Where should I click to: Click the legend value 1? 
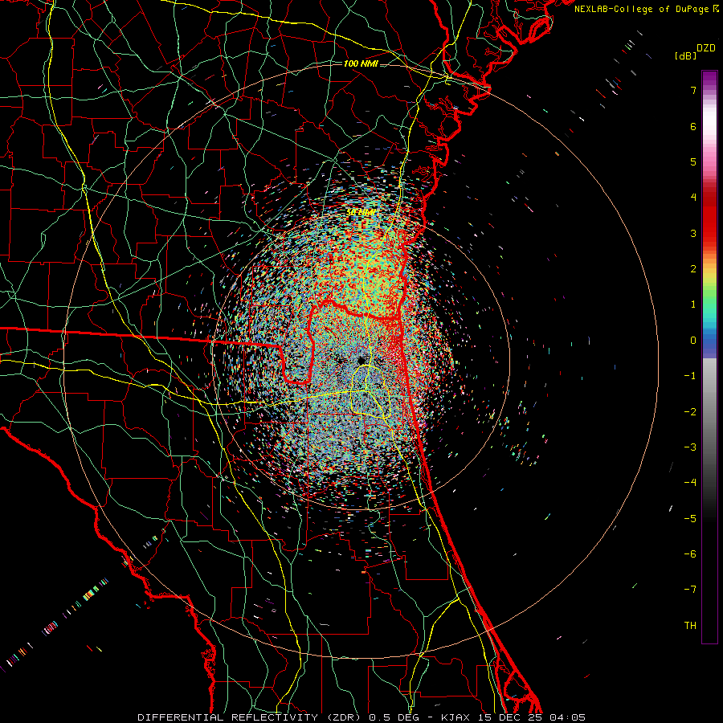point(693,304)
